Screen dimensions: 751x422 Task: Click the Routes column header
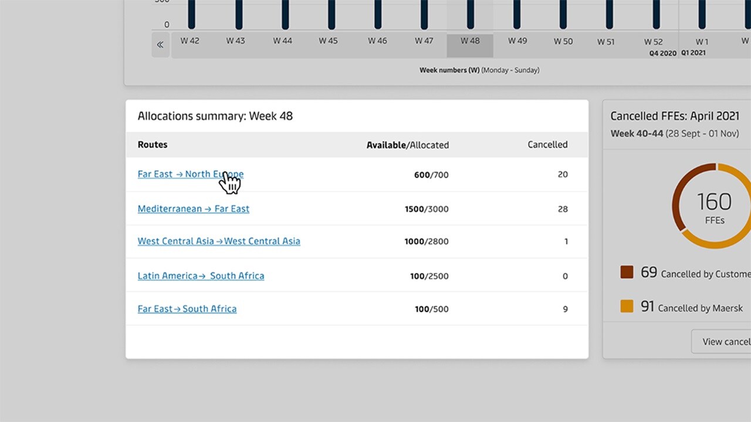pyautogui.click(x=153, y=145)
